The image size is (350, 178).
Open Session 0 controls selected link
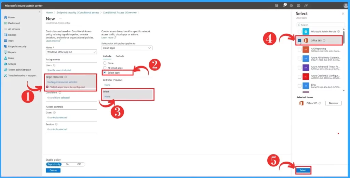57,129
